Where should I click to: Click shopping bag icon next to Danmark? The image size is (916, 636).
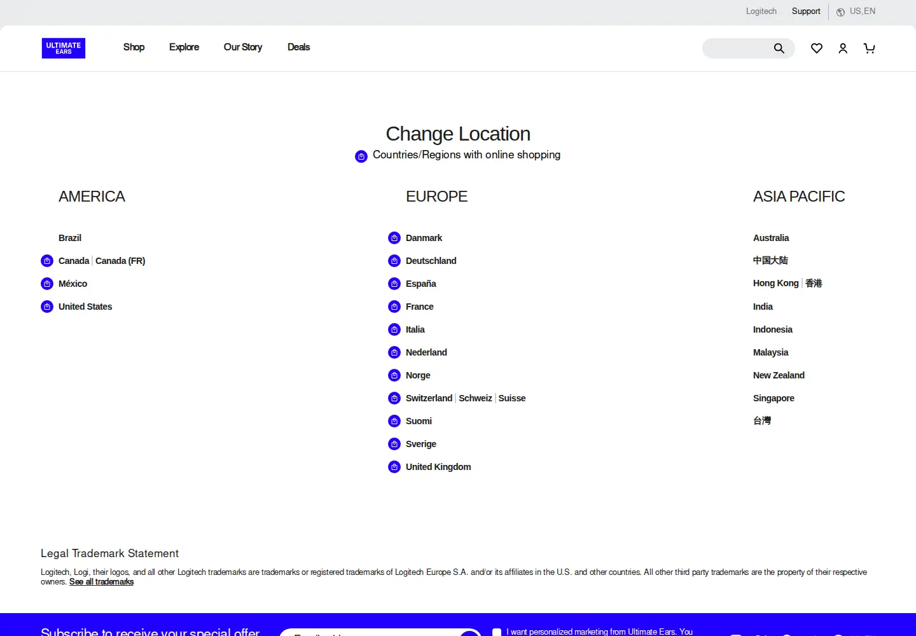(394, 238)
